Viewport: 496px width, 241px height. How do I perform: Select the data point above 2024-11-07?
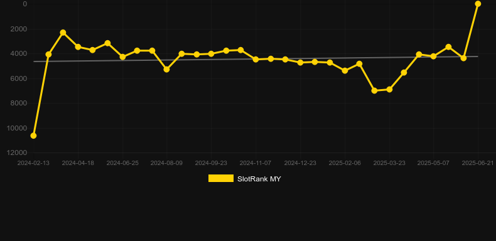point(256,59)
